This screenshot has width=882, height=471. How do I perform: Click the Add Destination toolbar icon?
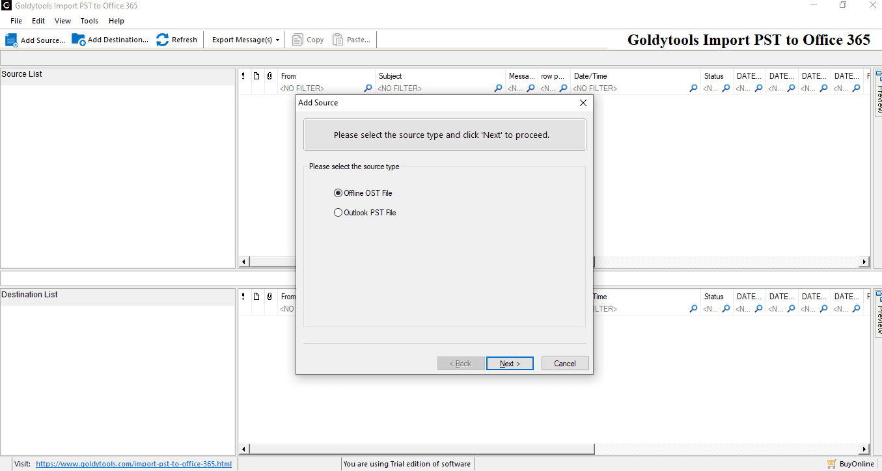pyautogui.click(x=78, y=39)
